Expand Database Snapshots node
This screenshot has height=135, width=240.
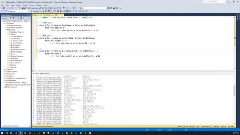click(6, 28)
